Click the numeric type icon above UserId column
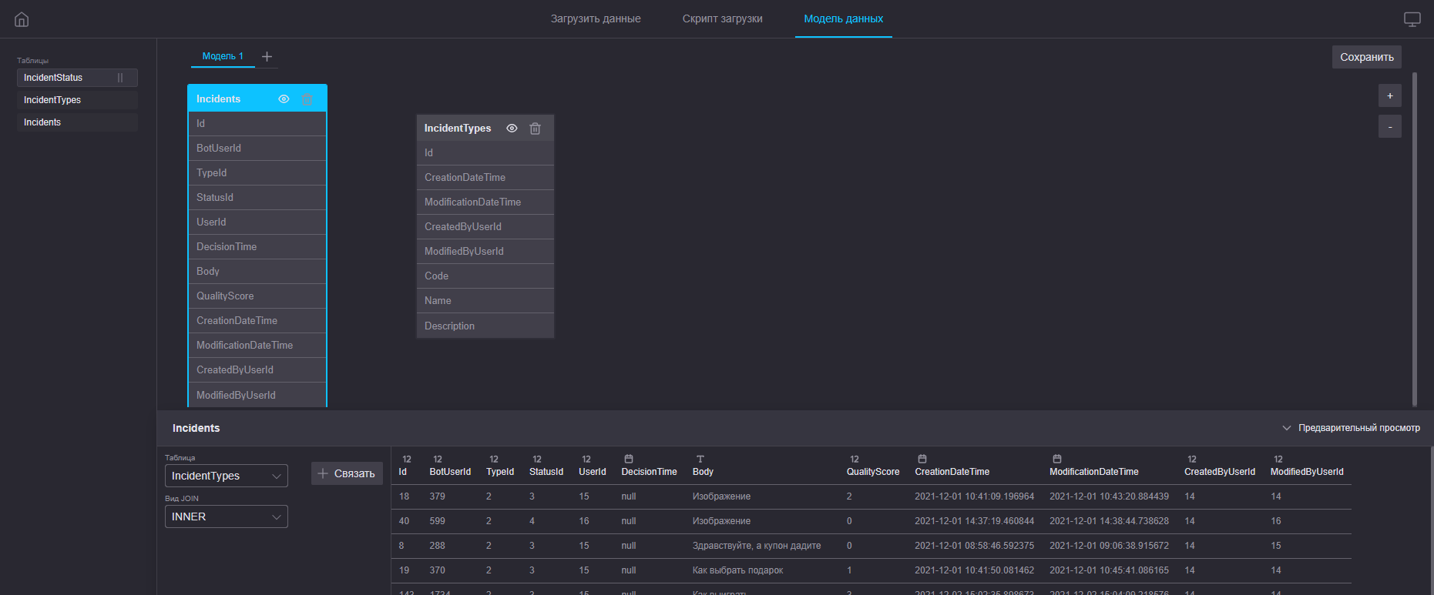Screen dimensions: 1434x595 click(586, 460)
